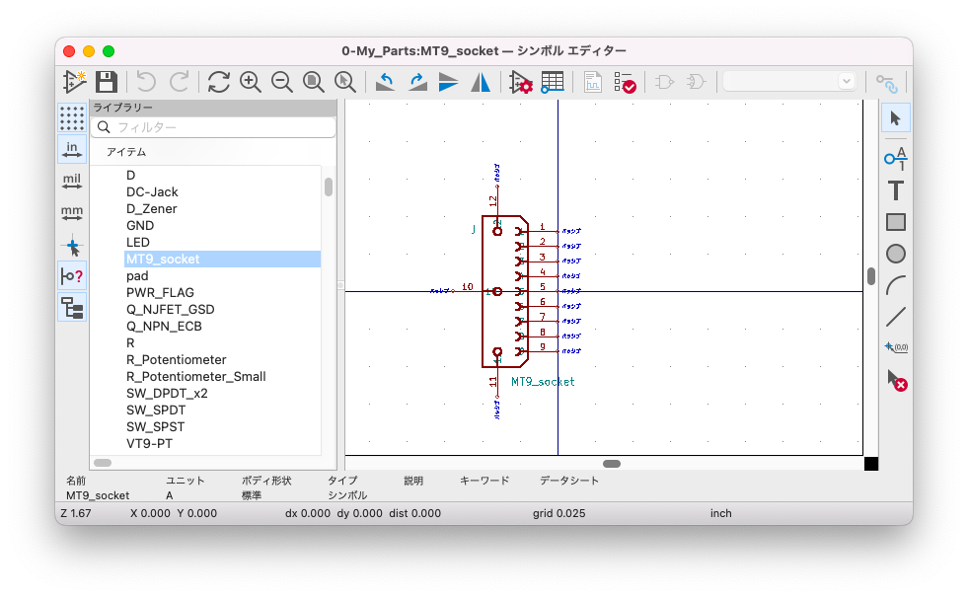Save the symbol using the floppy disk icon

107,82
